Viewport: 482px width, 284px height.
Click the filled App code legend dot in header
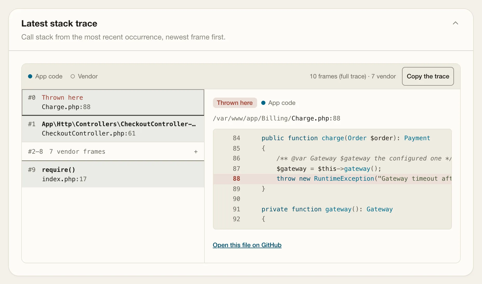30,76
